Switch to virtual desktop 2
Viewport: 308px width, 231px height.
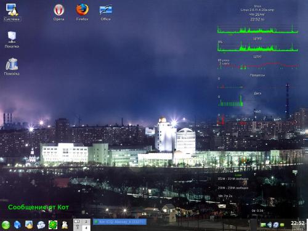point(86,222)
